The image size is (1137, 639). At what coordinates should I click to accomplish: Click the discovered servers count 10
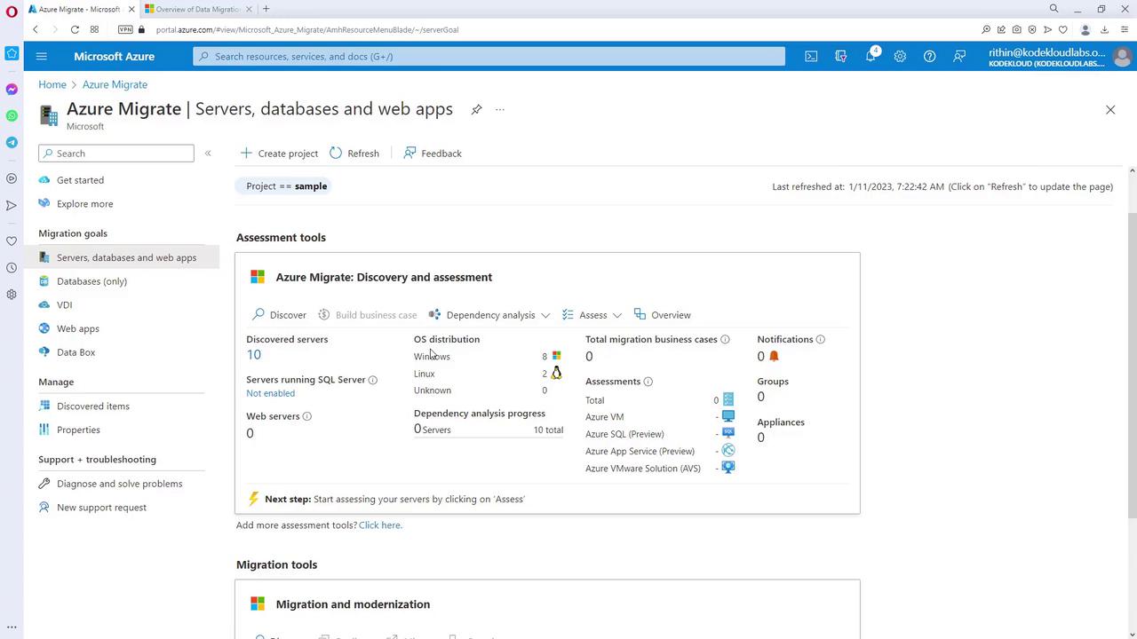tap(254, 355)
